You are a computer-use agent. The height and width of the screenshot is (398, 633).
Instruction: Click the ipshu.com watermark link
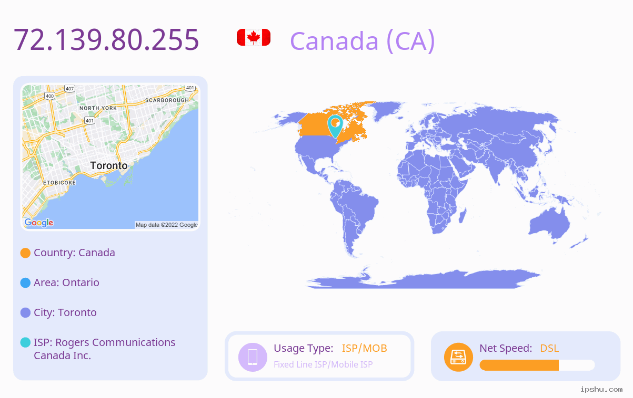601,389
